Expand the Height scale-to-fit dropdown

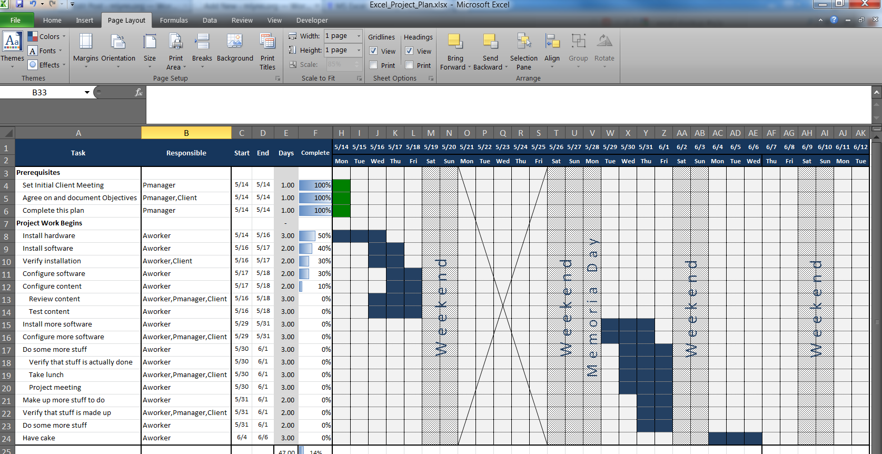(x=359, y=51)
